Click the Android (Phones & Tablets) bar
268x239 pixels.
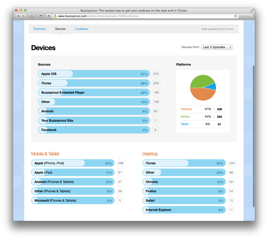pyautogui.click(x=73, y=182)
